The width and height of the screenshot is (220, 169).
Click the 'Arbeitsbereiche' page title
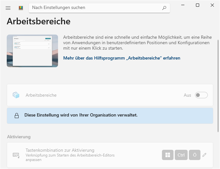[x=38, y=21]
